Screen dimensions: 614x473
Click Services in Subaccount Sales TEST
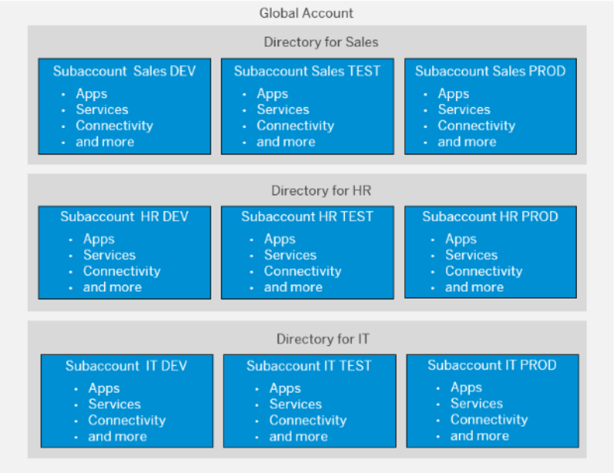click(282, 110)
